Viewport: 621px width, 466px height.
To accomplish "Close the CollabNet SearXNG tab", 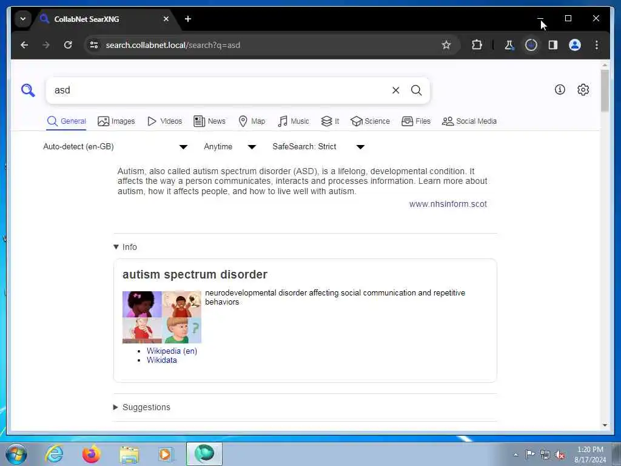I will (x=166, y=19).
